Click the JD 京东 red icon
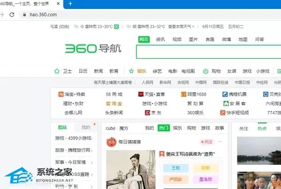281x189 pixels. 147,113
